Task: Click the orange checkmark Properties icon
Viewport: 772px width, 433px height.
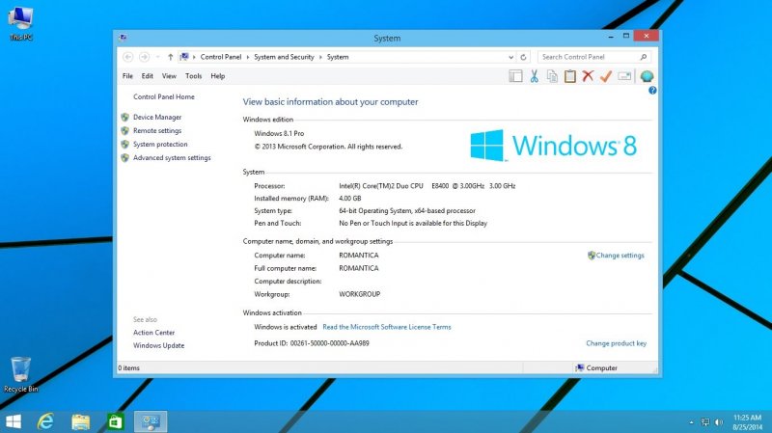Action: (x=606, y=76)
